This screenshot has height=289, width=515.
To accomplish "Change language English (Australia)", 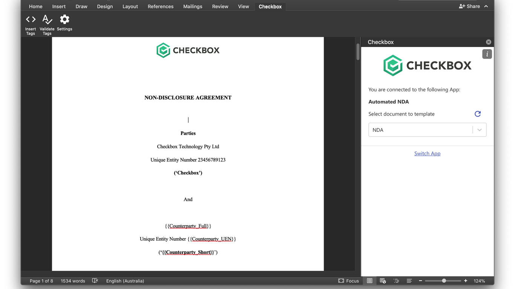I will [125, 281].
